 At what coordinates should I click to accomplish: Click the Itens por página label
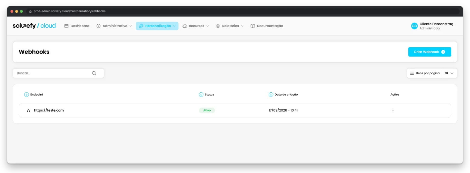point(428,73)
